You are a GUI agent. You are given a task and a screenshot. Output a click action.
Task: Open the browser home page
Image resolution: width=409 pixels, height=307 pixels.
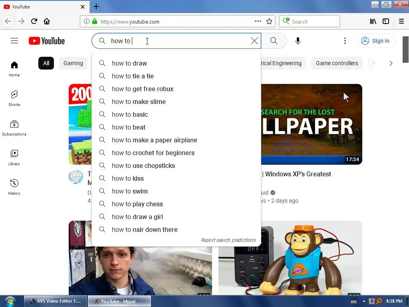coord(47,21)
